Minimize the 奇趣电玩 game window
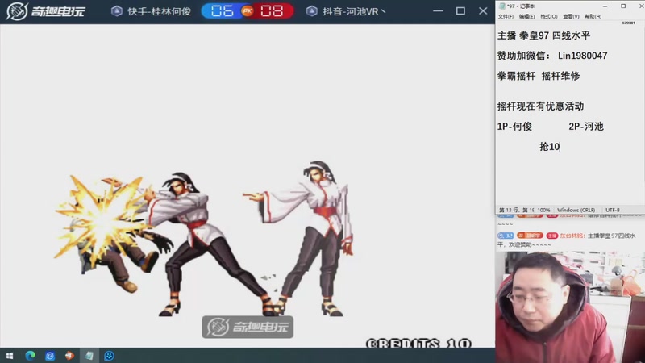 (438, 11)
